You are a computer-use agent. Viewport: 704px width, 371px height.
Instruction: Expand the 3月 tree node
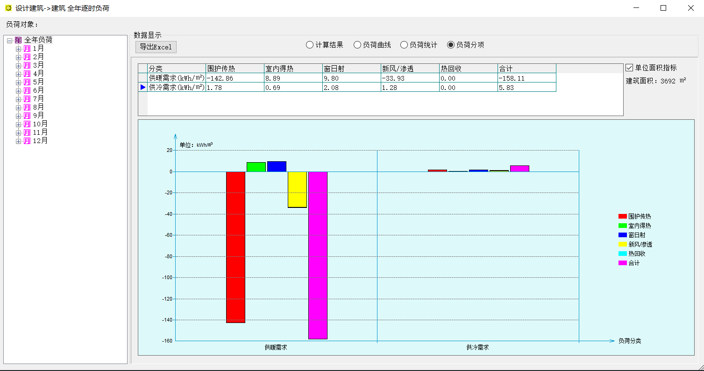click(19, 66)
